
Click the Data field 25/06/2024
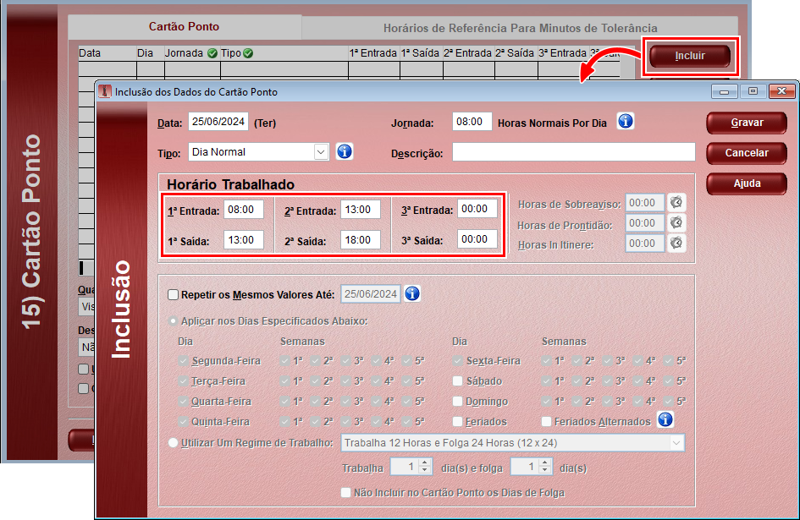(218, 122)
